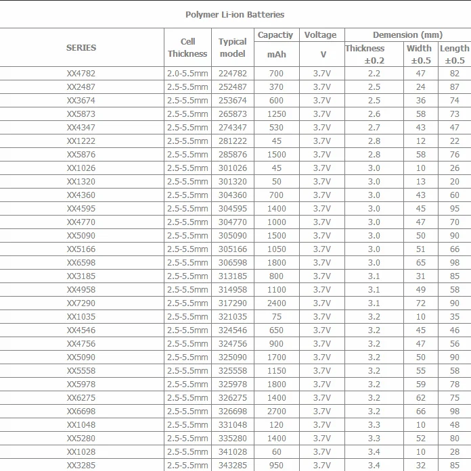The width and height of the screenshot is (471, 471).
Task: Select typical model 265873 cell
Action: click(x=232, y=114)
